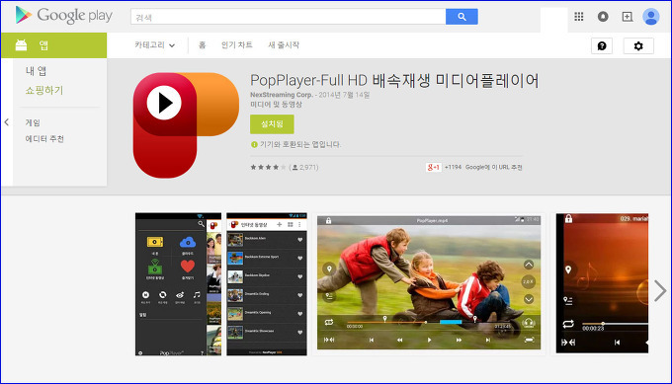Click the blue search magnifier button
Viewport: 672px width, 384px height.
(462, 17)
